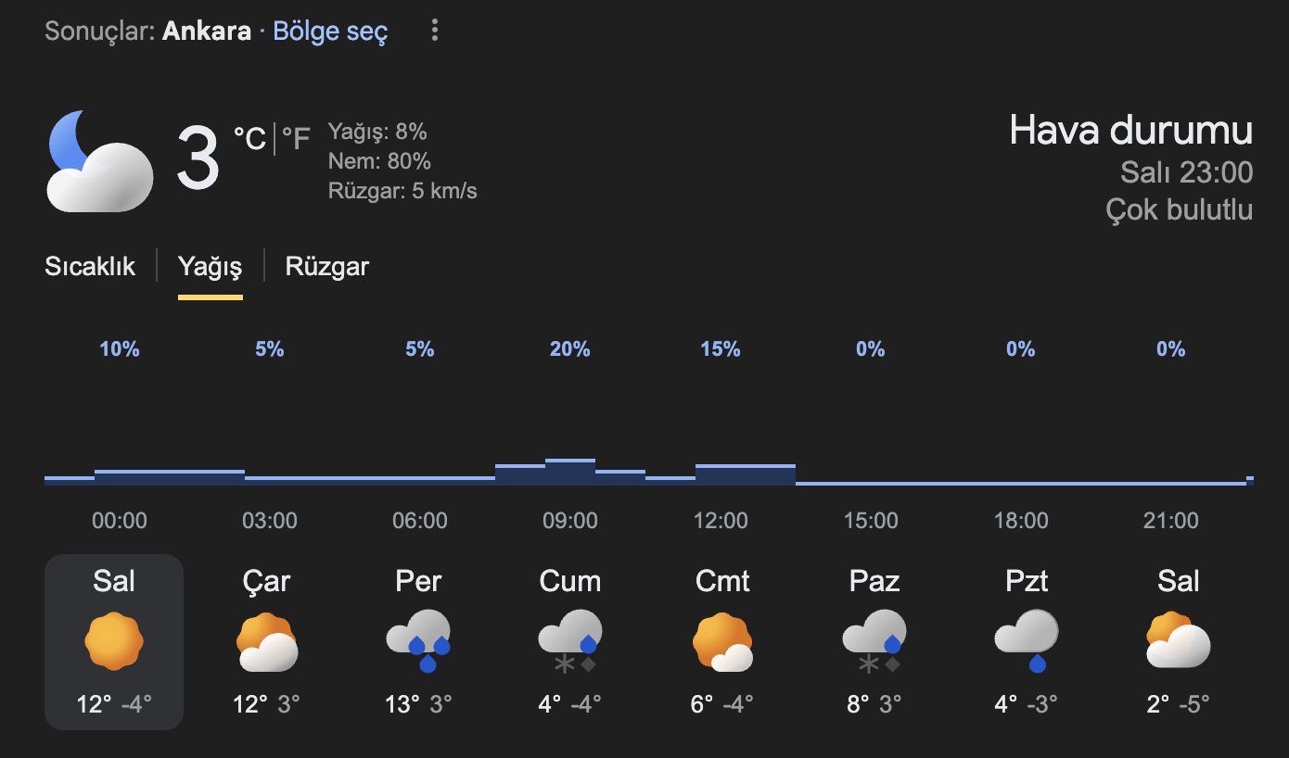Click the Bölge seç link

pos(330,32)
